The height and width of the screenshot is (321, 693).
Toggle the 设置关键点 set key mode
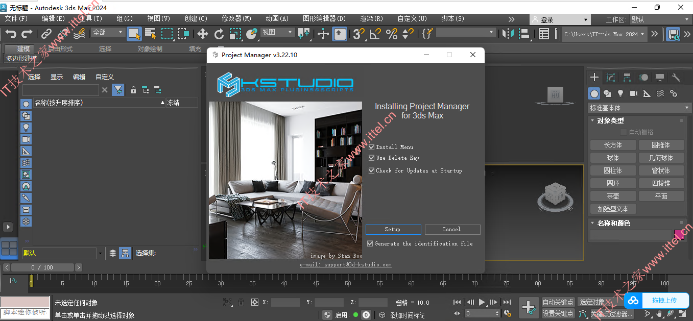(x=558, y=314)
